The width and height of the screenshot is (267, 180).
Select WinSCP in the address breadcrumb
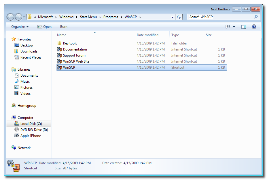pyautogui.click(x=130, y=17)
